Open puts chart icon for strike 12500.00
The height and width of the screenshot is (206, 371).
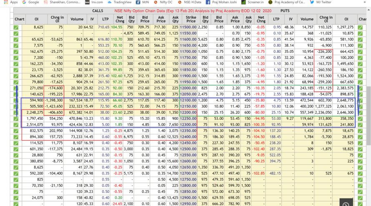click(x=360, y=149)
